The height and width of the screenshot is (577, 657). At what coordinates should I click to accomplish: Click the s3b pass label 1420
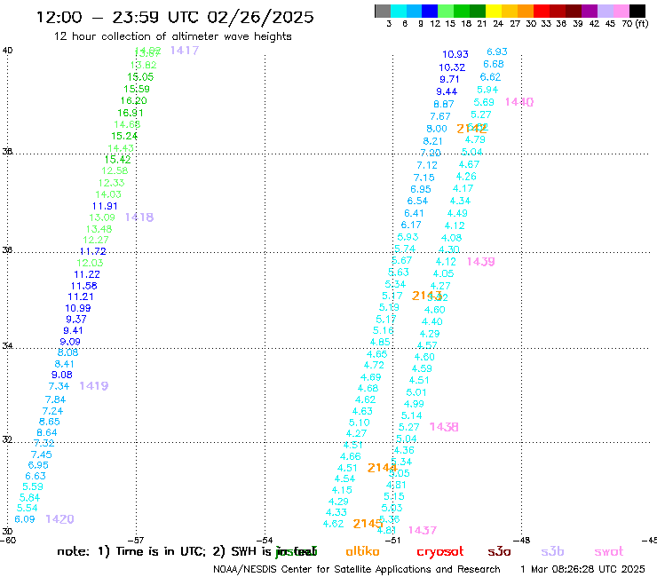coord(59,519)
